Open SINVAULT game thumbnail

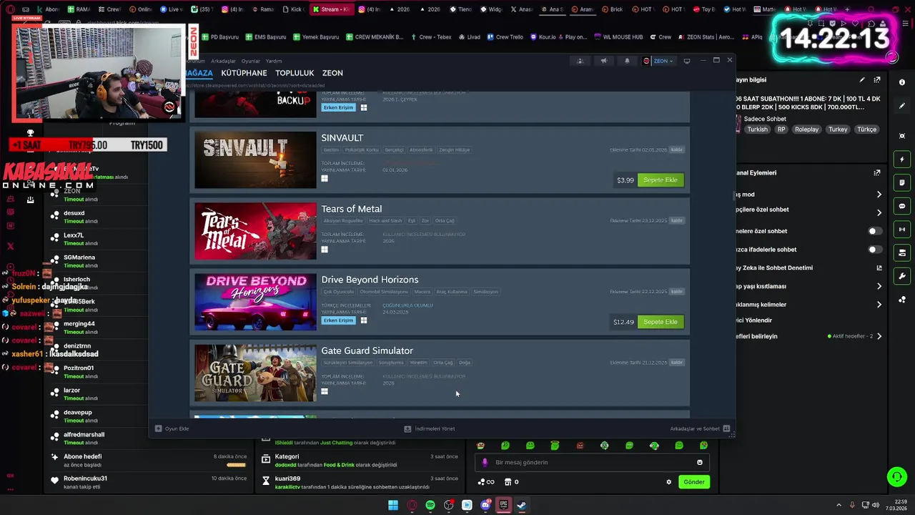(x=255, y=160)
